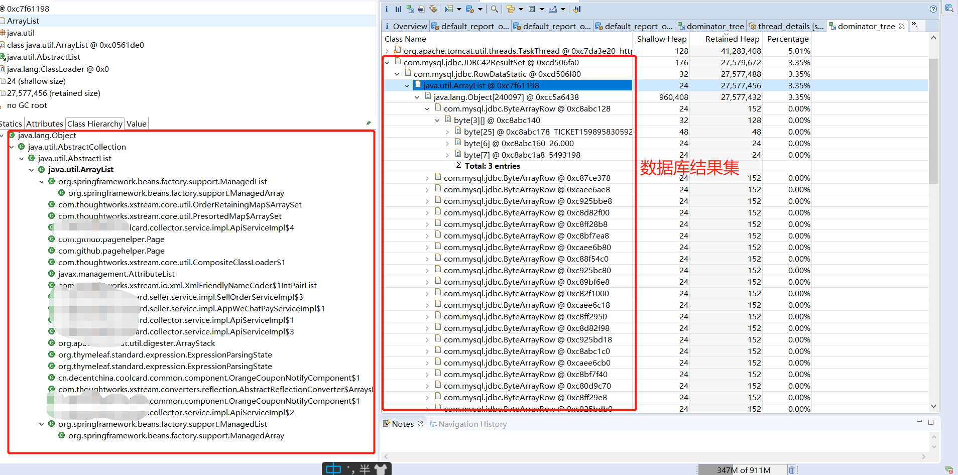Screen dimensions: 958x475
Task: Open the dominator tree toolbar icon
Action: pyautogui.click(x=410, y=9)
